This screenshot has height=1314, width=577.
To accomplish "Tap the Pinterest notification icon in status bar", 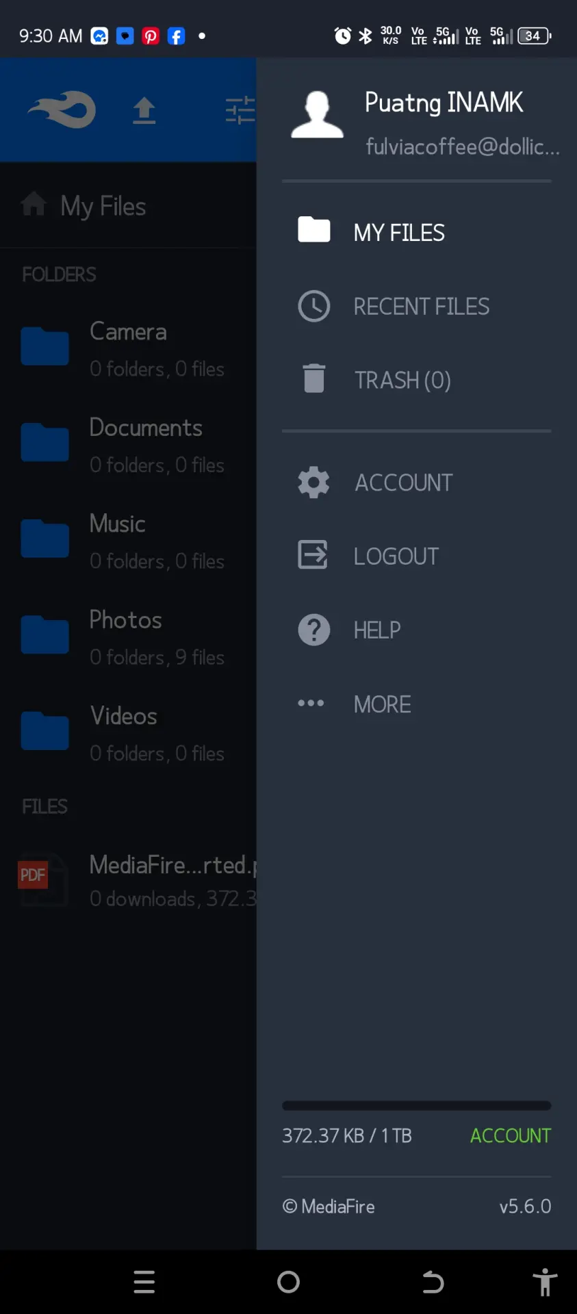I will 151,36.
